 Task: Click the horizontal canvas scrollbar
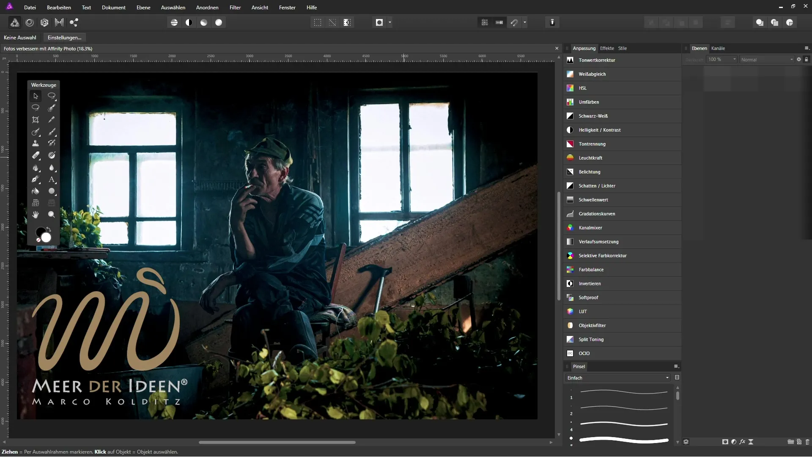point(277,442)
